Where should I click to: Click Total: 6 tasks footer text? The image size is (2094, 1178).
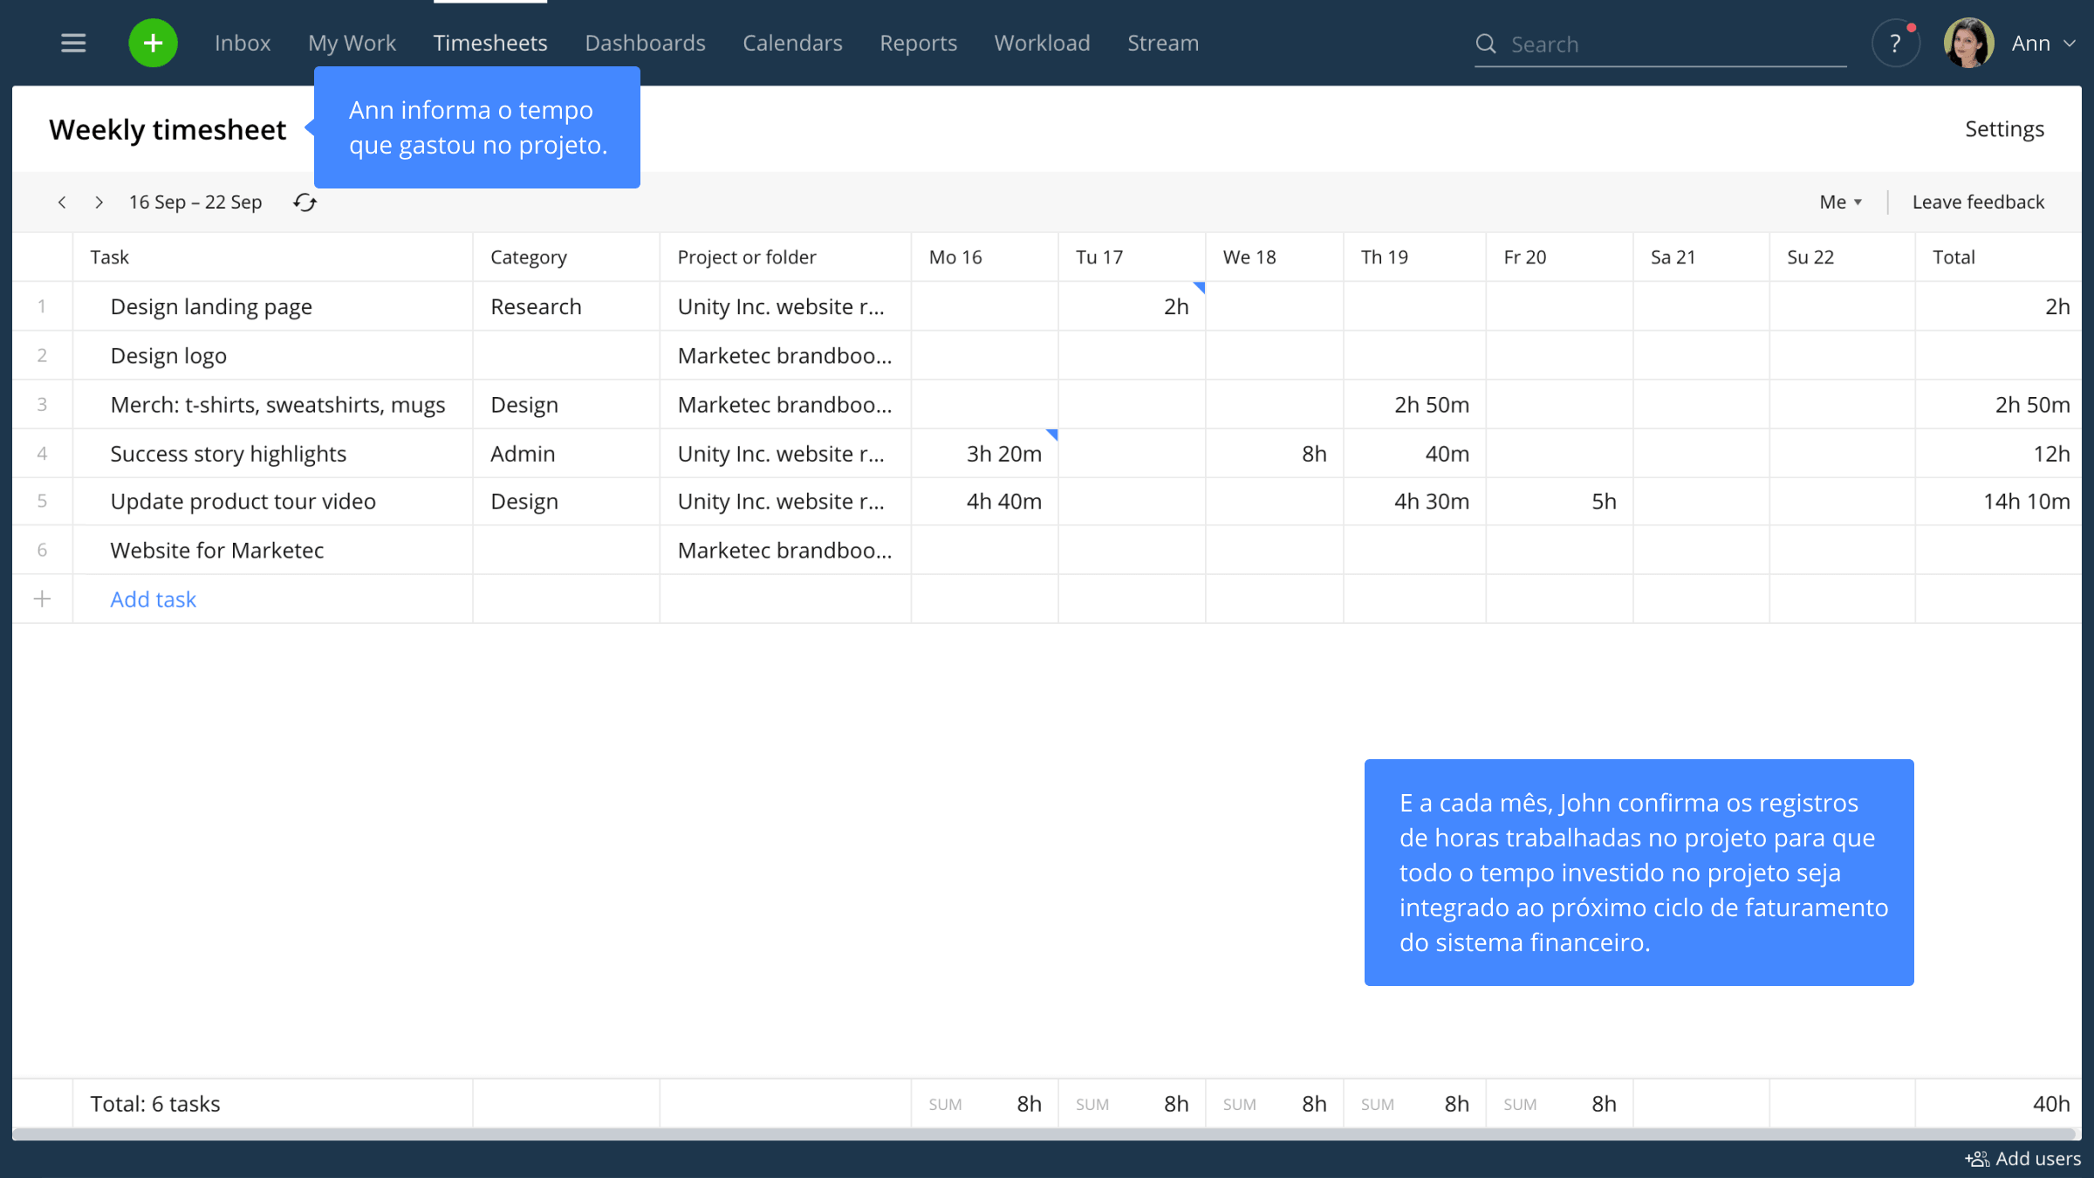point(155,1103)
